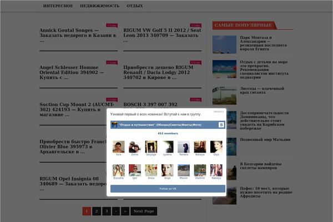Click the Next Page button

(x=144, y=211)
